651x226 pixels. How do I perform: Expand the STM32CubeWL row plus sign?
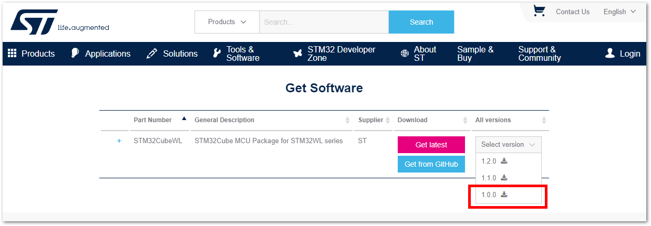coord(119,141)
